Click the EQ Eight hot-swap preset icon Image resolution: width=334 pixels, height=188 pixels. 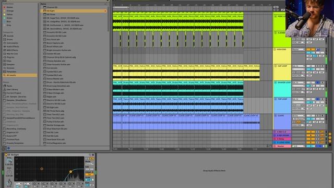pyautogui.click(x=90, y=155)
